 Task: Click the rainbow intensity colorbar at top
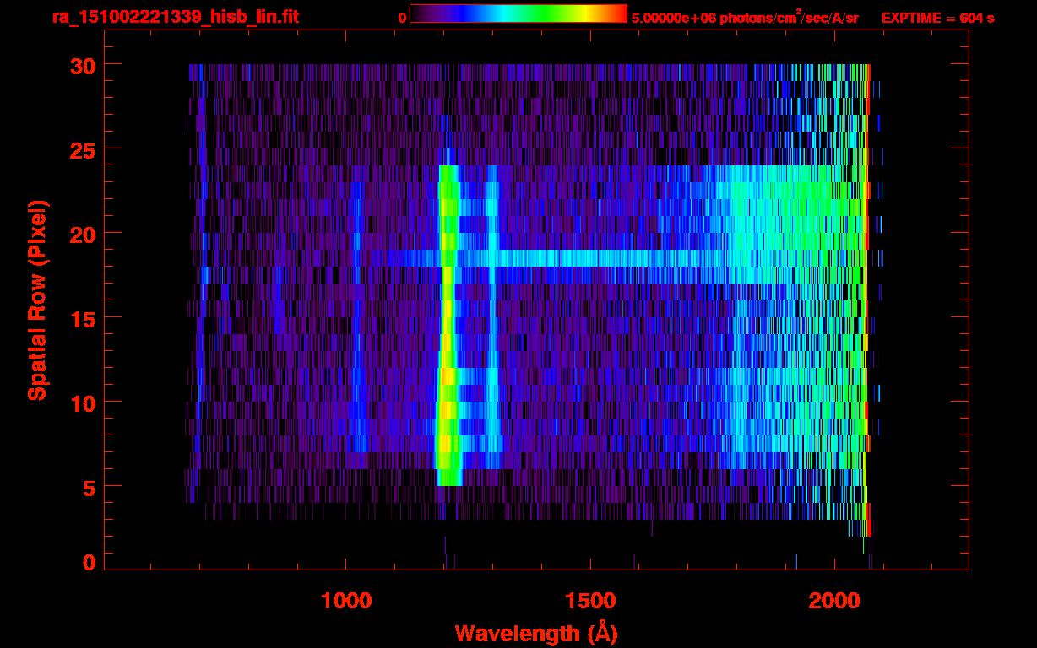tap(518, 14)
